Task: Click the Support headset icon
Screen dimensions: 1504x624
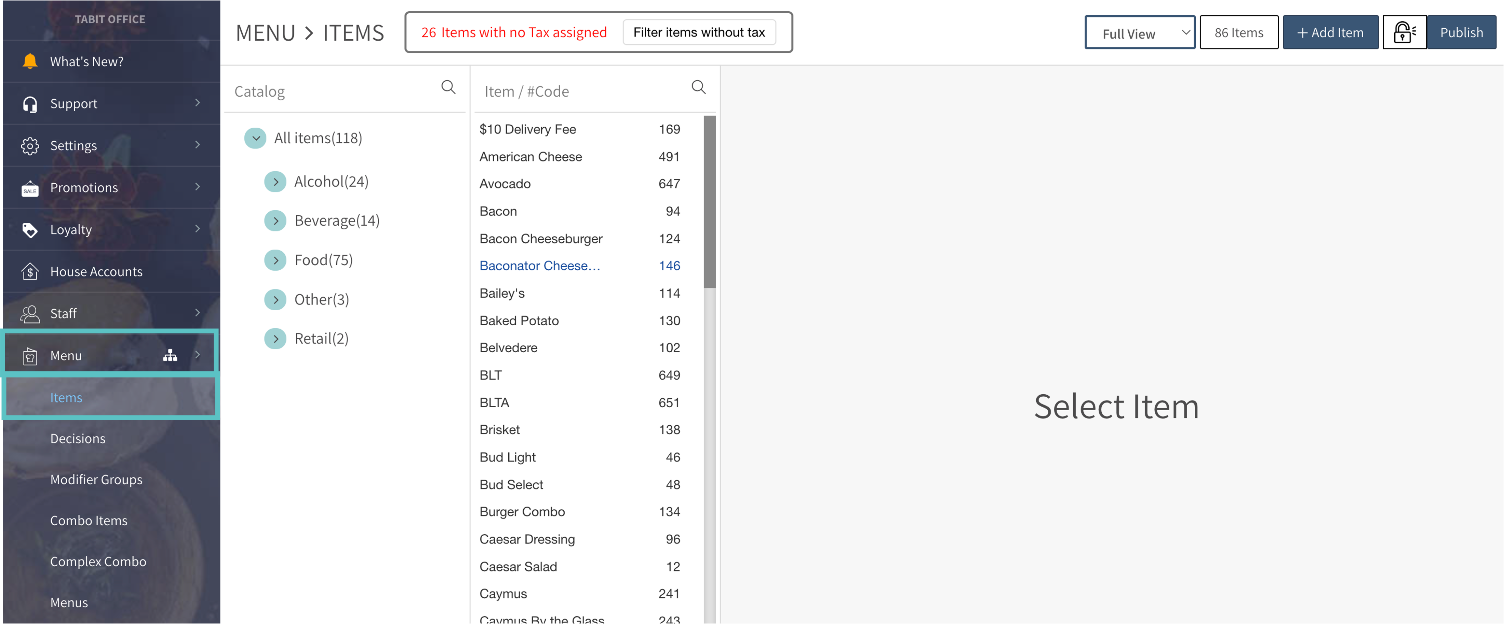Action: pos(30,104)
